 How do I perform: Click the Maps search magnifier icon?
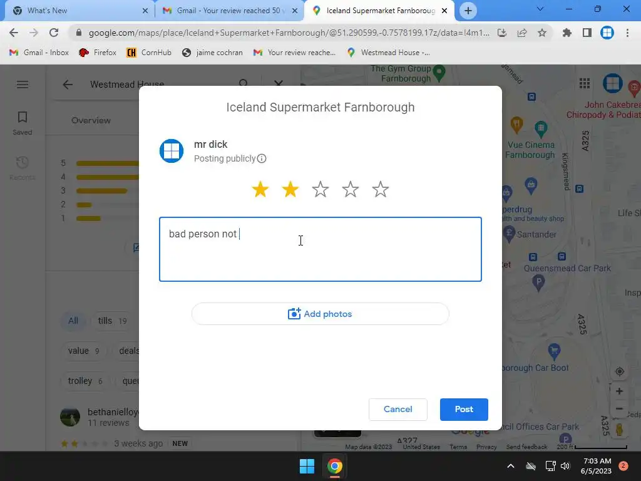tap(244, 83)
